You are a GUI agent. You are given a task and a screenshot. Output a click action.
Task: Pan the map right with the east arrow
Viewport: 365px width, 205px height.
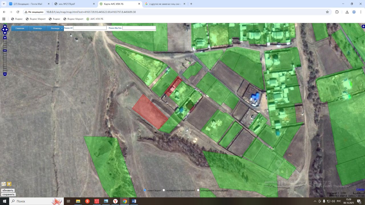(7, 30)
